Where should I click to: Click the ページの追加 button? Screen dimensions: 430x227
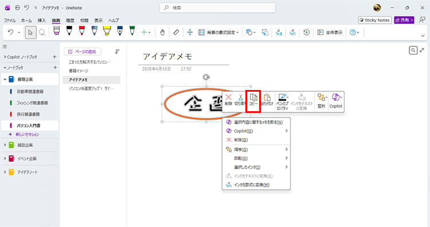point(83,52)
